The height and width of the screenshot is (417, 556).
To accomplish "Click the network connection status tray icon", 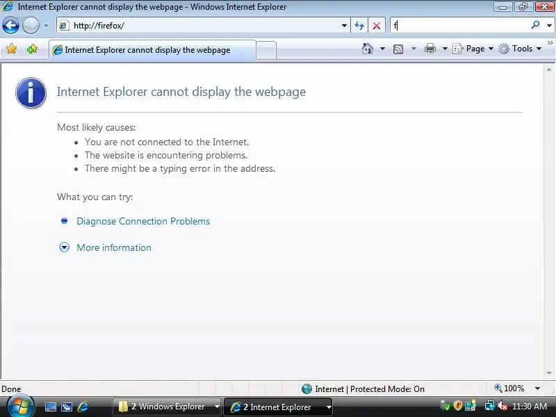I will [x=490, y=405].
